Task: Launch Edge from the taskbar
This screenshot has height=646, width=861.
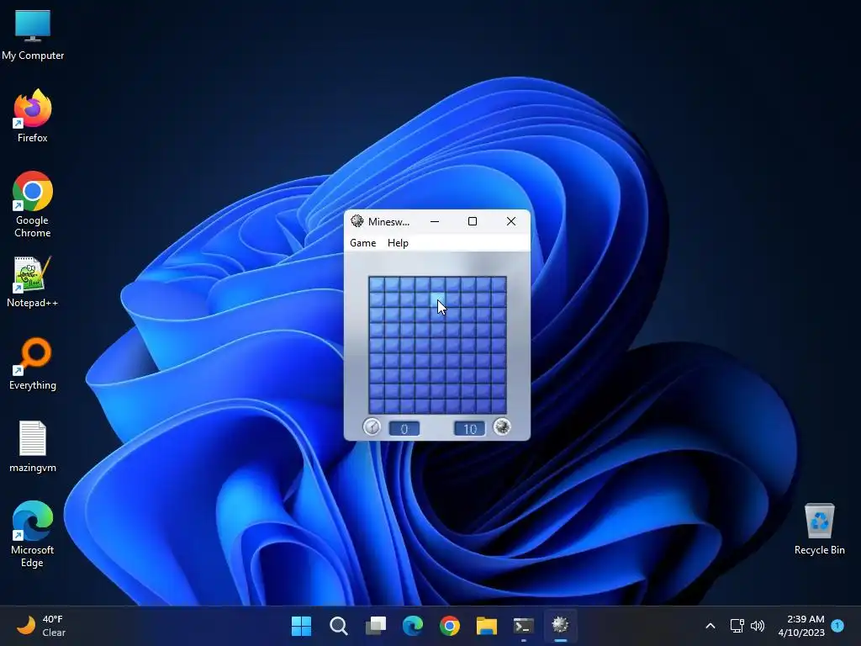Action: coord(412,626)
